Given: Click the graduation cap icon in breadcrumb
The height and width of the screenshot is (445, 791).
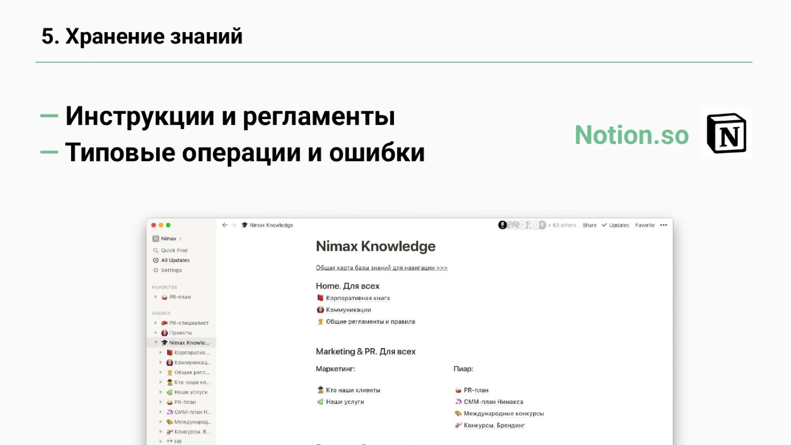Looking at the screenshot, I should click(244, 225).
